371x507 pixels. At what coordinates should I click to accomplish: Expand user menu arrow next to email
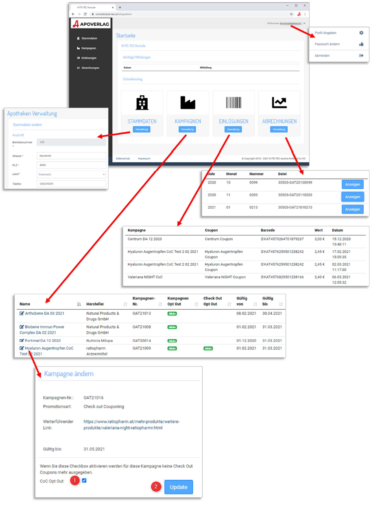[304, 24]
